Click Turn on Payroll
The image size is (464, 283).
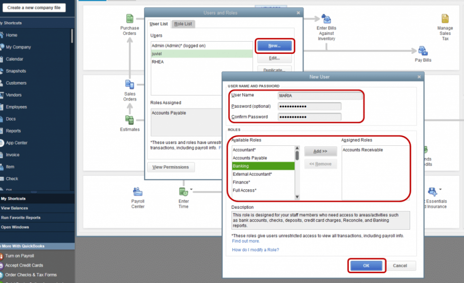click(x=19, y=256)
